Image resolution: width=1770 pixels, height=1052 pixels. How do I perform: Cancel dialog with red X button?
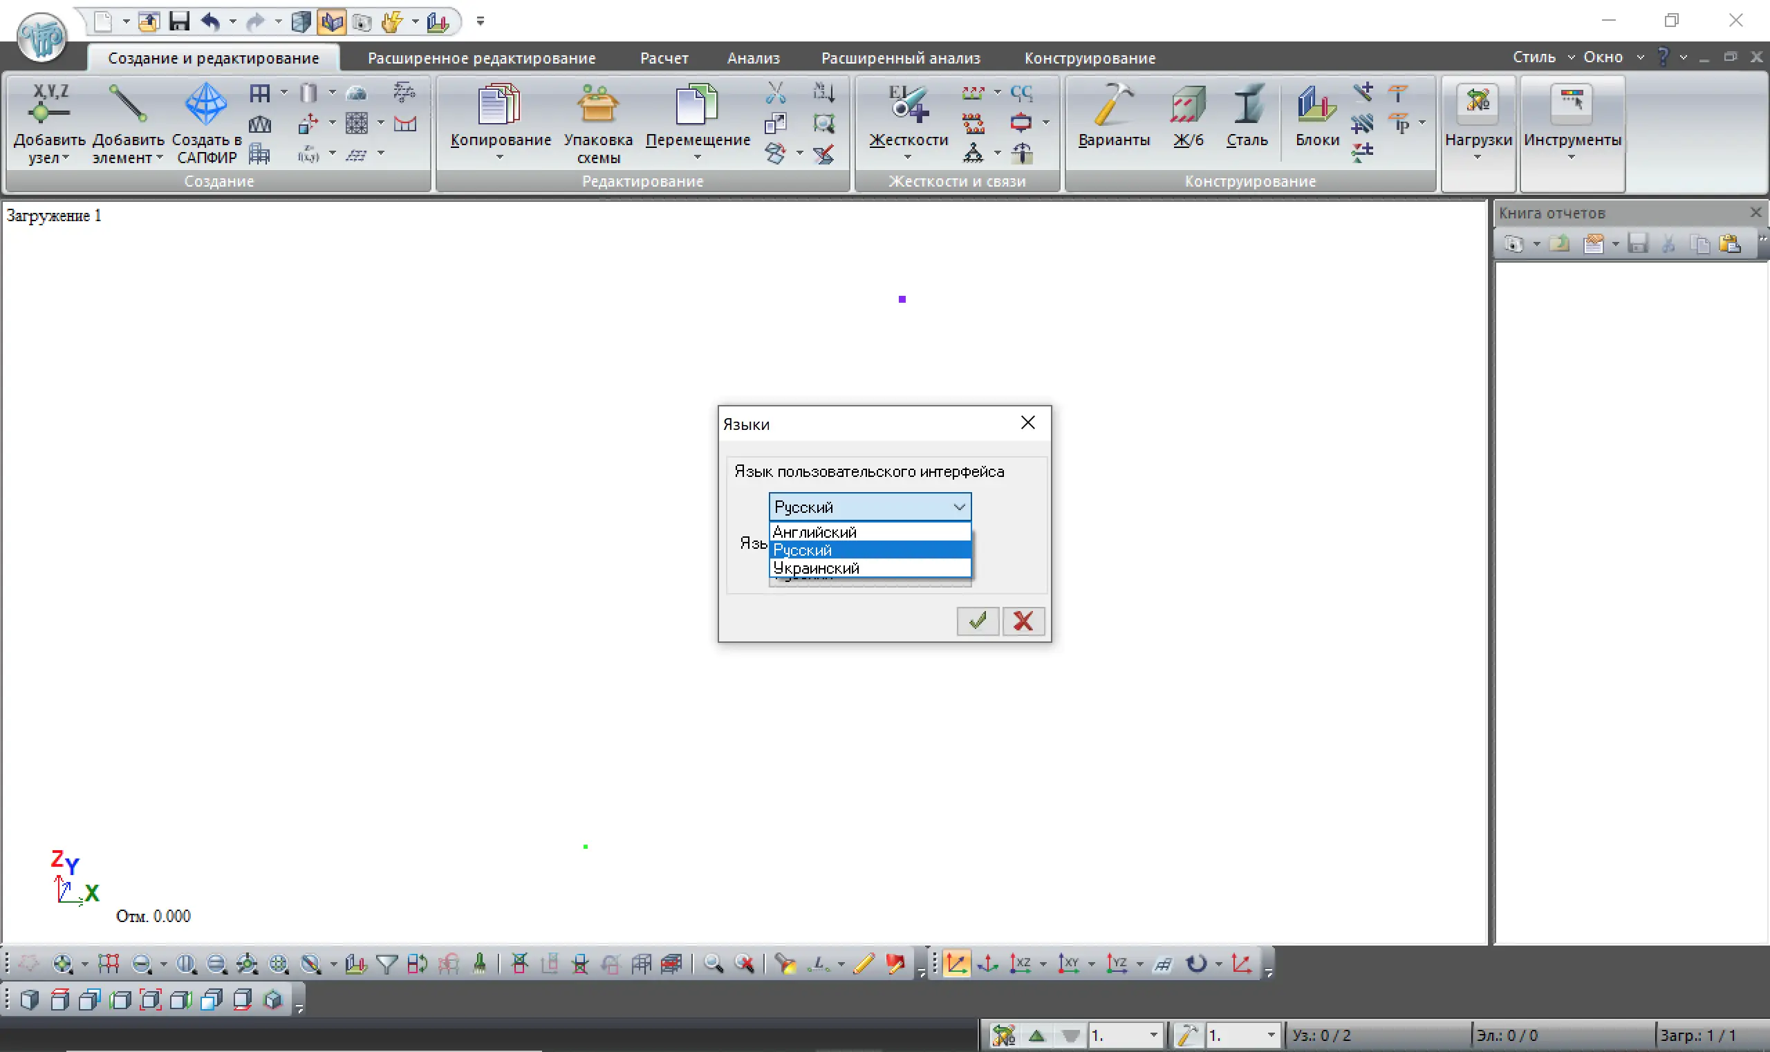1023,621
